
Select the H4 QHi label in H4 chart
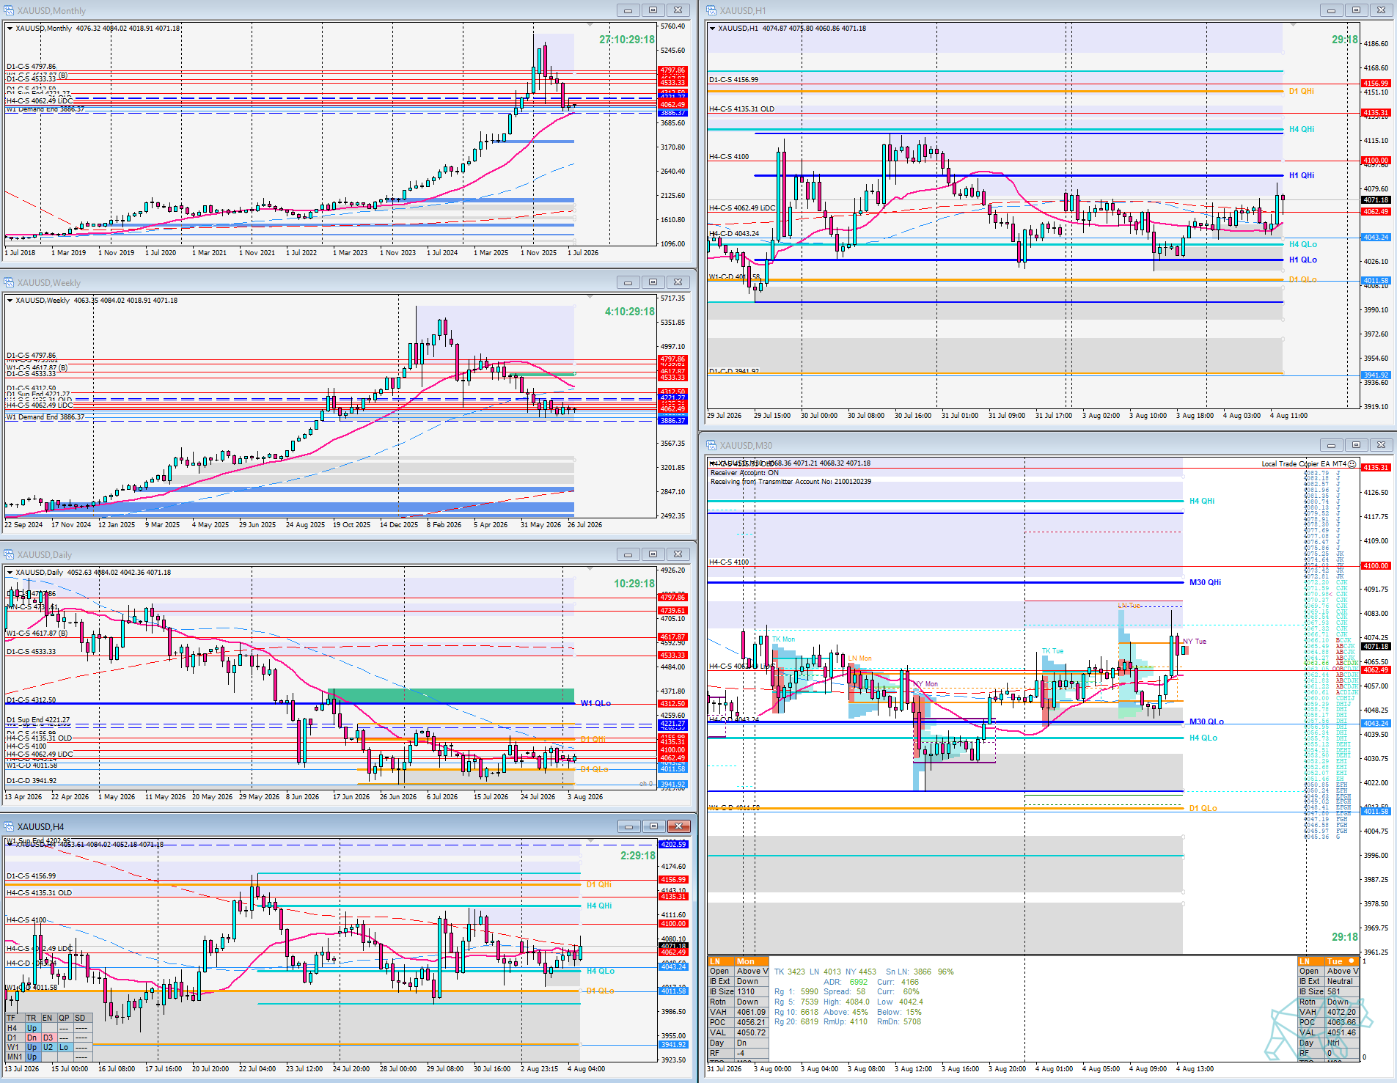tap(599, 906)
